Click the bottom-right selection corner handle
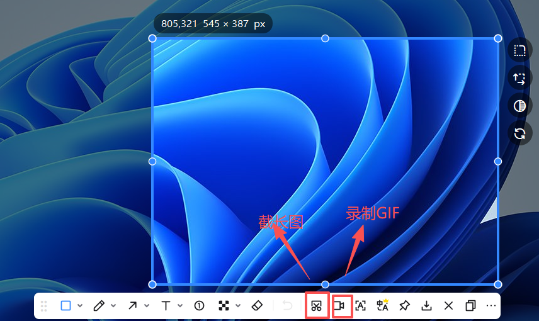539x321 pixels. pos(497,284)
